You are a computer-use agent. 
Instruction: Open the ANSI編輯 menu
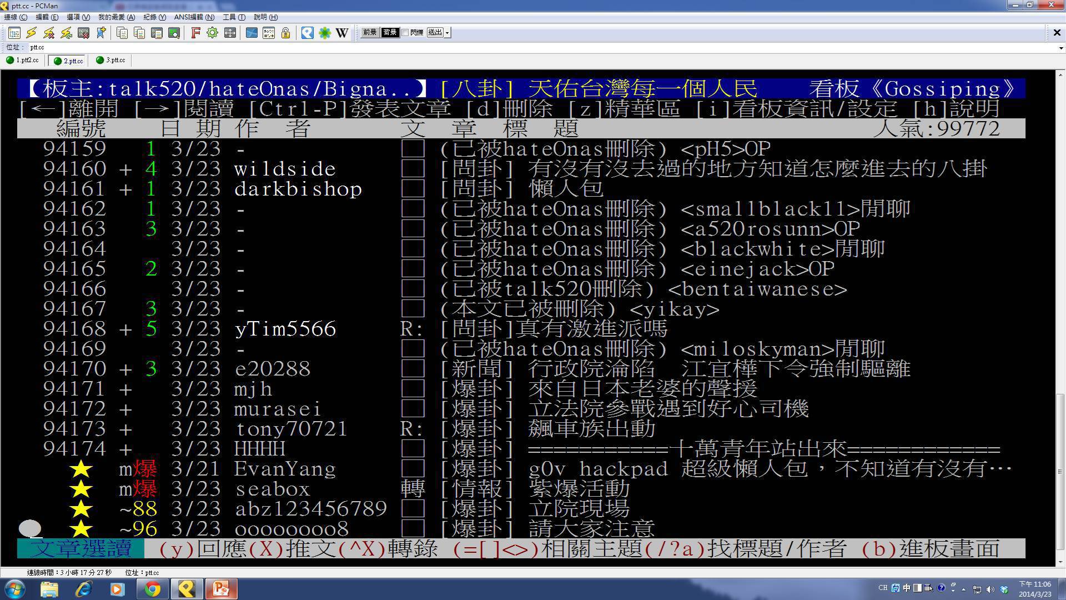(x=194, y=17)
